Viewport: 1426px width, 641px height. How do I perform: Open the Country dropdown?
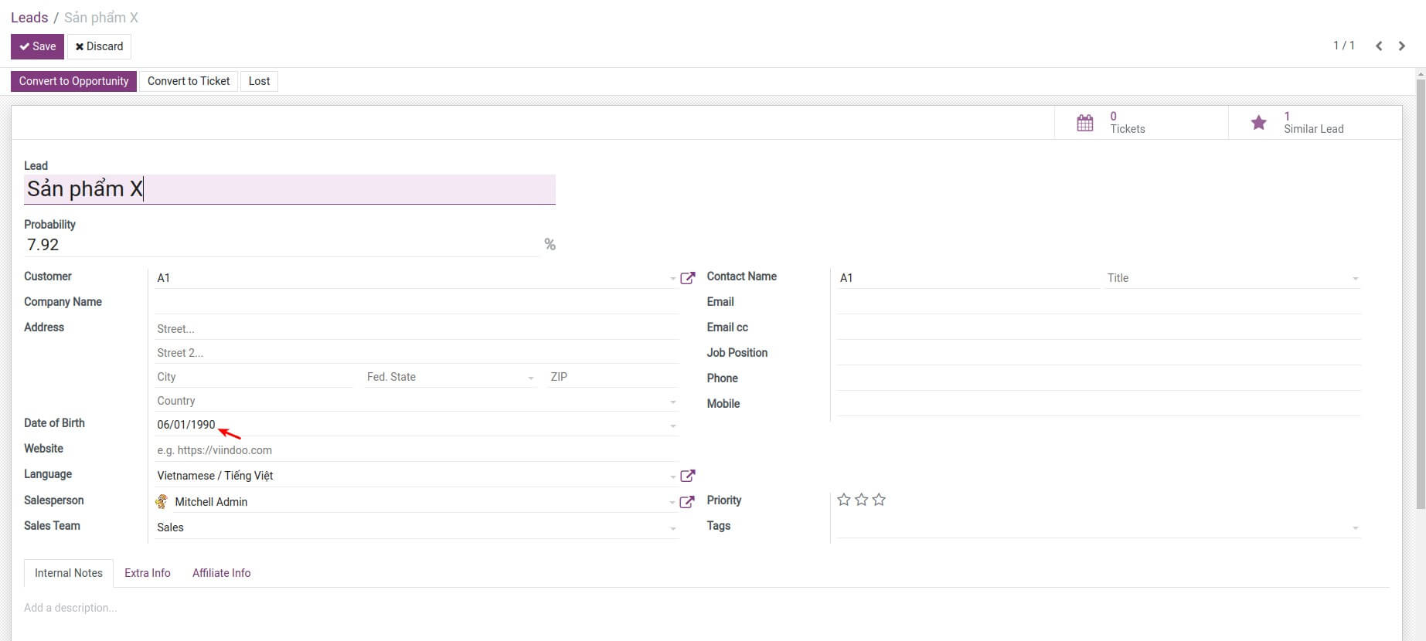coord(672,402)
